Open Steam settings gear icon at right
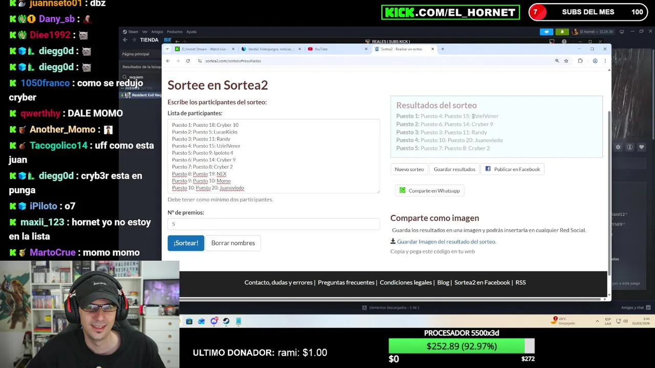The image size is (655, 368). pos(618,147)
